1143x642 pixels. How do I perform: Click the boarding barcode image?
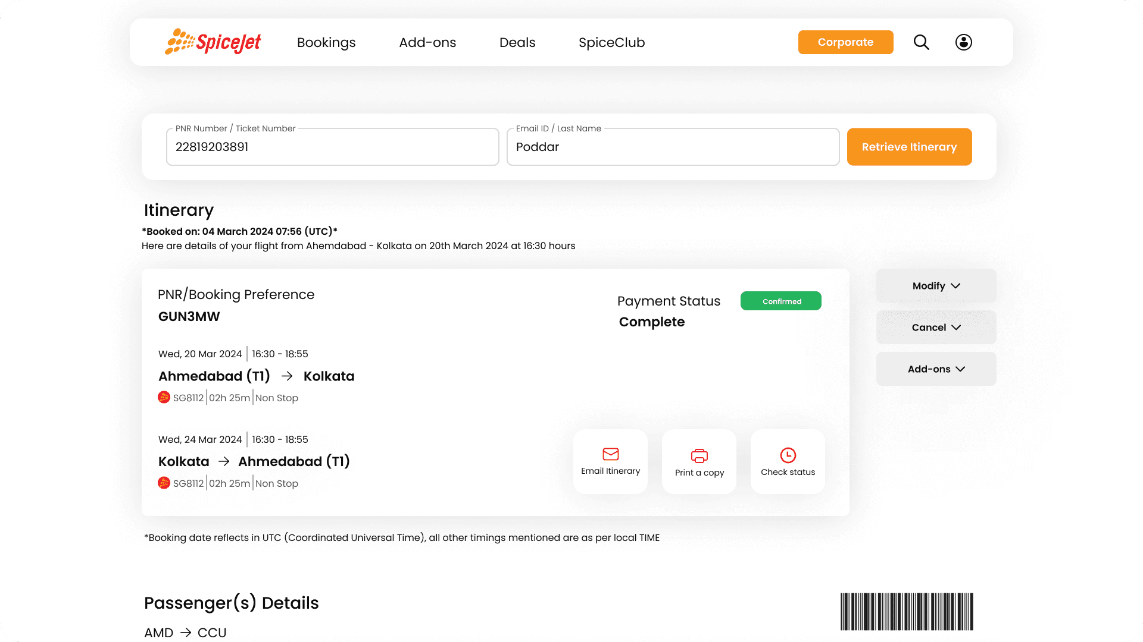click(x=906, y=611)
